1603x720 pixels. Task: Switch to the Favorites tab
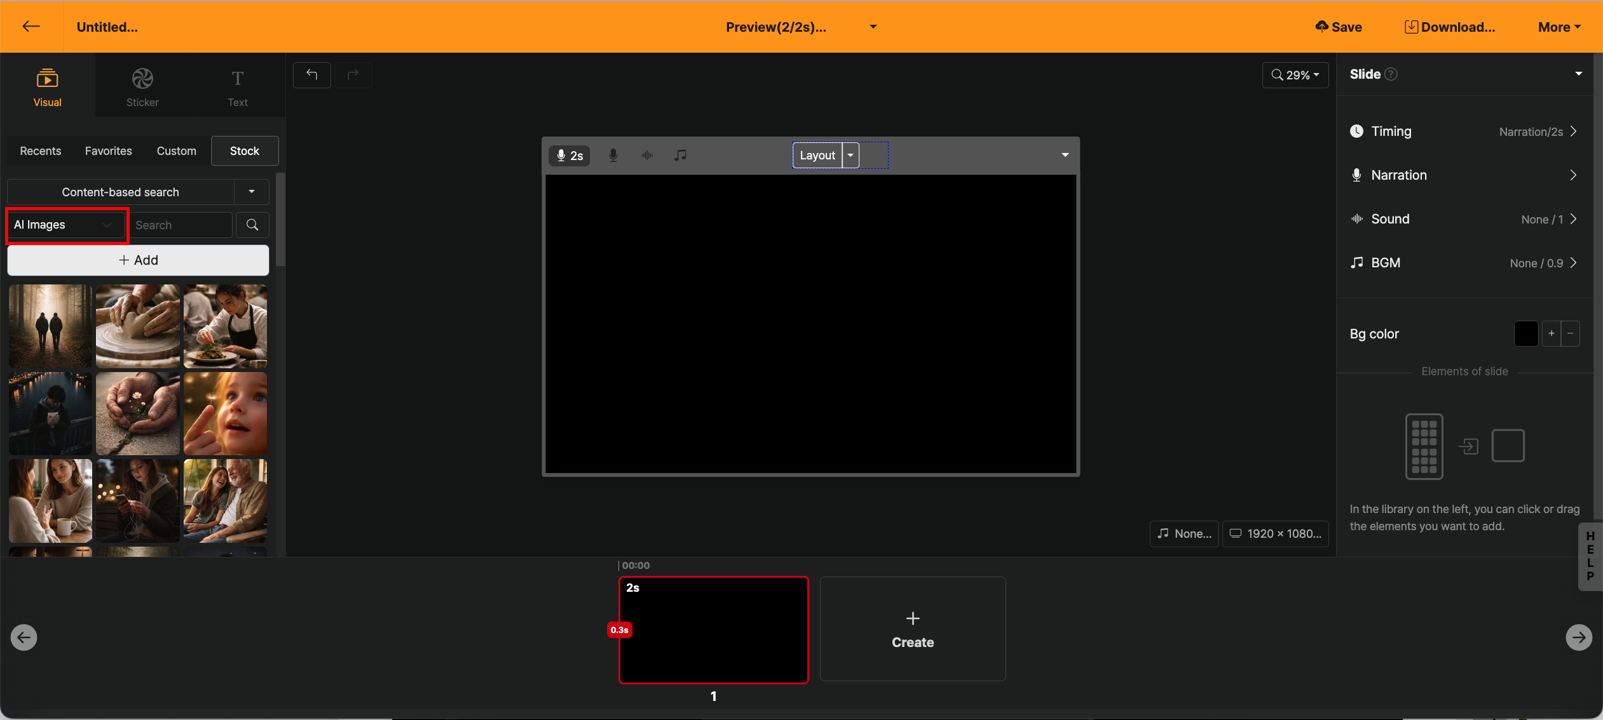point(109,151)
